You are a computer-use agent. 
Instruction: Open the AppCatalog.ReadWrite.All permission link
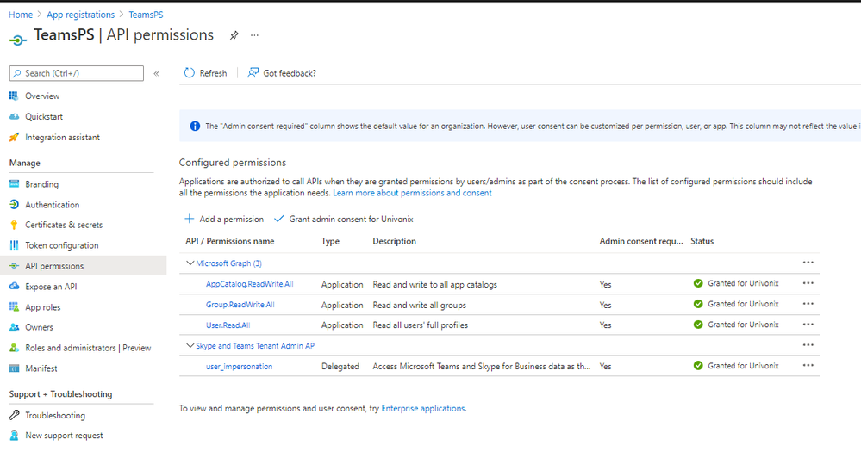pos(250,284)
